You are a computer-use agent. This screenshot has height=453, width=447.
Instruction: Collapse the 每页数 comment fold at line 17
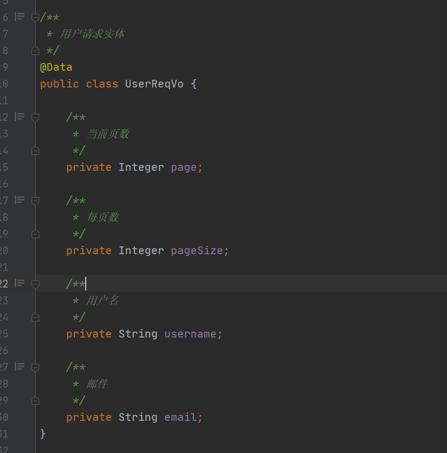(x=35, y=201)
